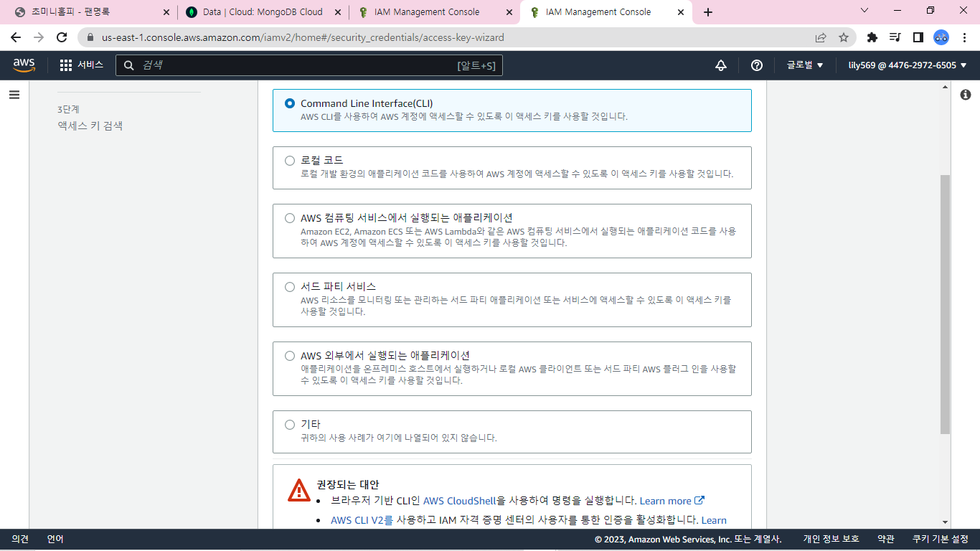The image size is (980, 551).
Task: Select the active IAM Management Console tab
Action: pyautogui.click(x=607, y=12)
